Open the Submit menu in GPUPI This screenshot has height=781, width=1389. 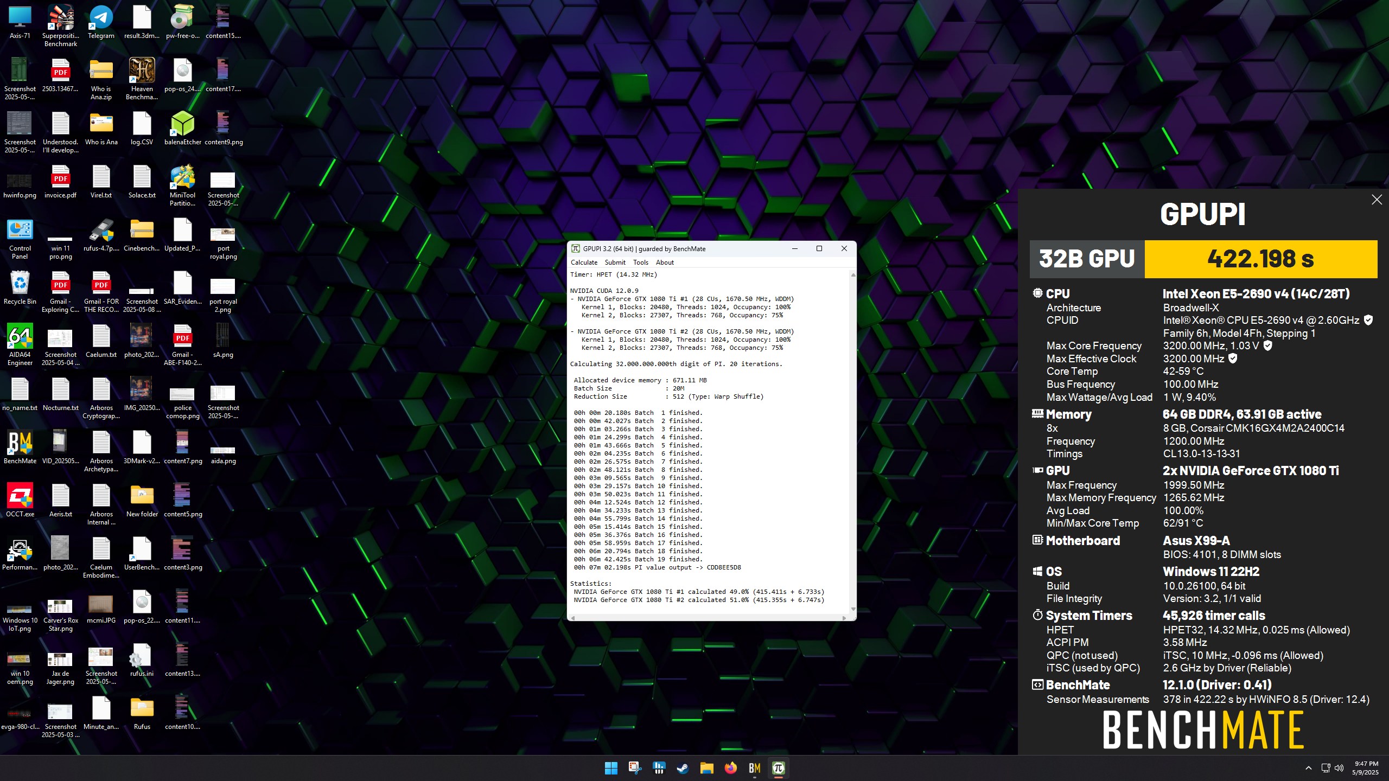click(615, 263)
